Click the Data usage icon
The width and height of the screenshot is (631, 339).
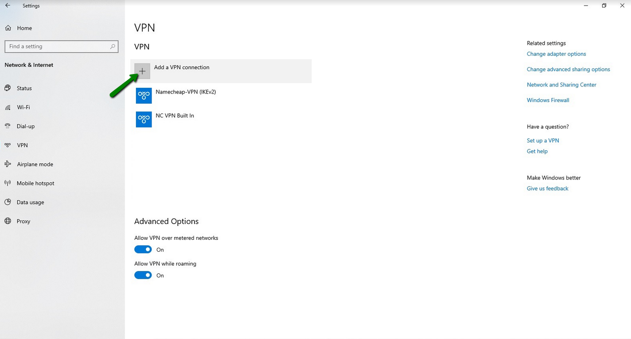(8, 202)
